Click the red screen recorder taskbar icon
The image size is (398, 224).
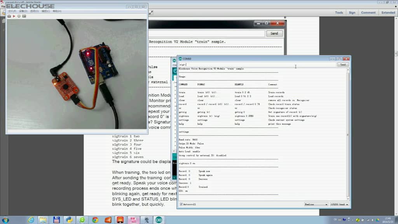[120, 220]
